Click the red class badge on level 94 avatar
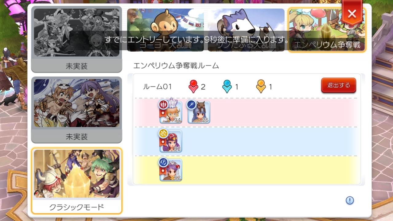The image size is (393, 221). click(x=163, y=104)
